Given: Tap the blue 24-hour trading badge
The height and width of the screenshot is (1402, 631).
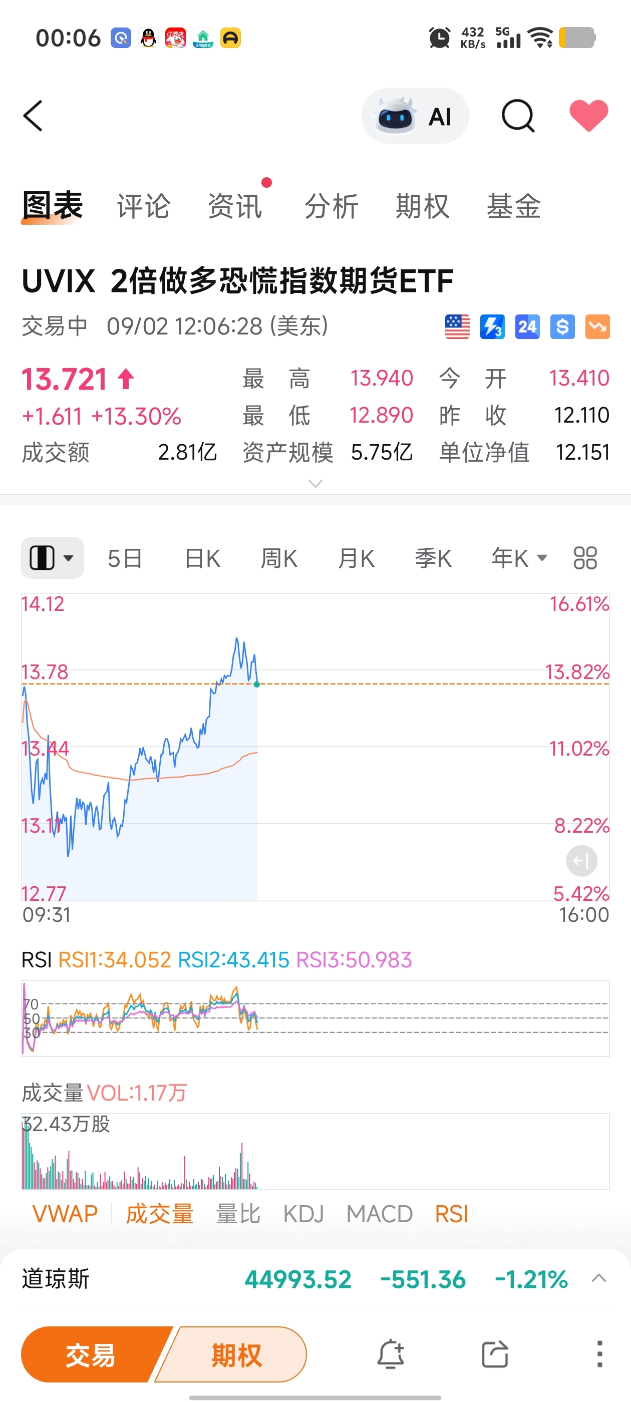Looking at the screenshot, I should [527, 326].
